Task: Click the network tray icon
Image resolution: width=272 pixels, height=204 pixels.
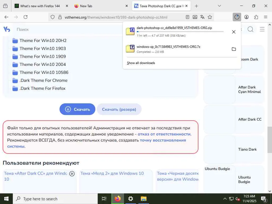Action: click(231, 199)
